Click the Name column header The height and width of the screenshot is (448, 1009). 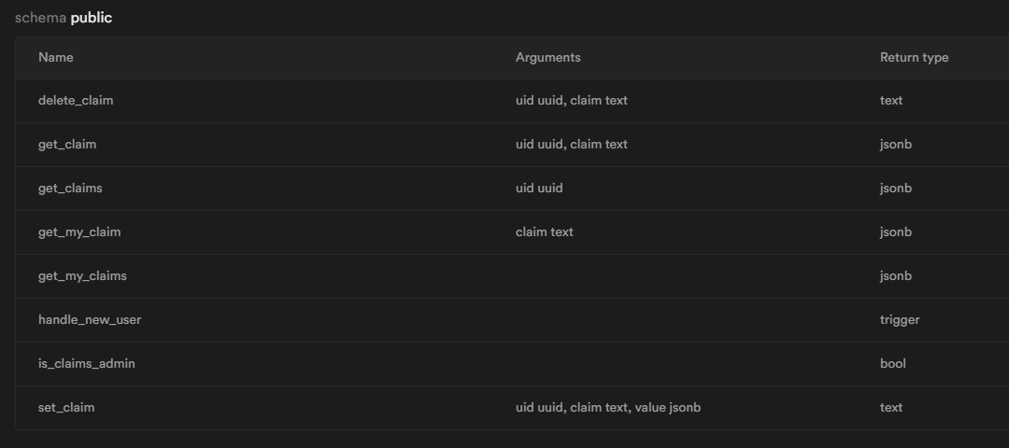[x=56, y=58]
